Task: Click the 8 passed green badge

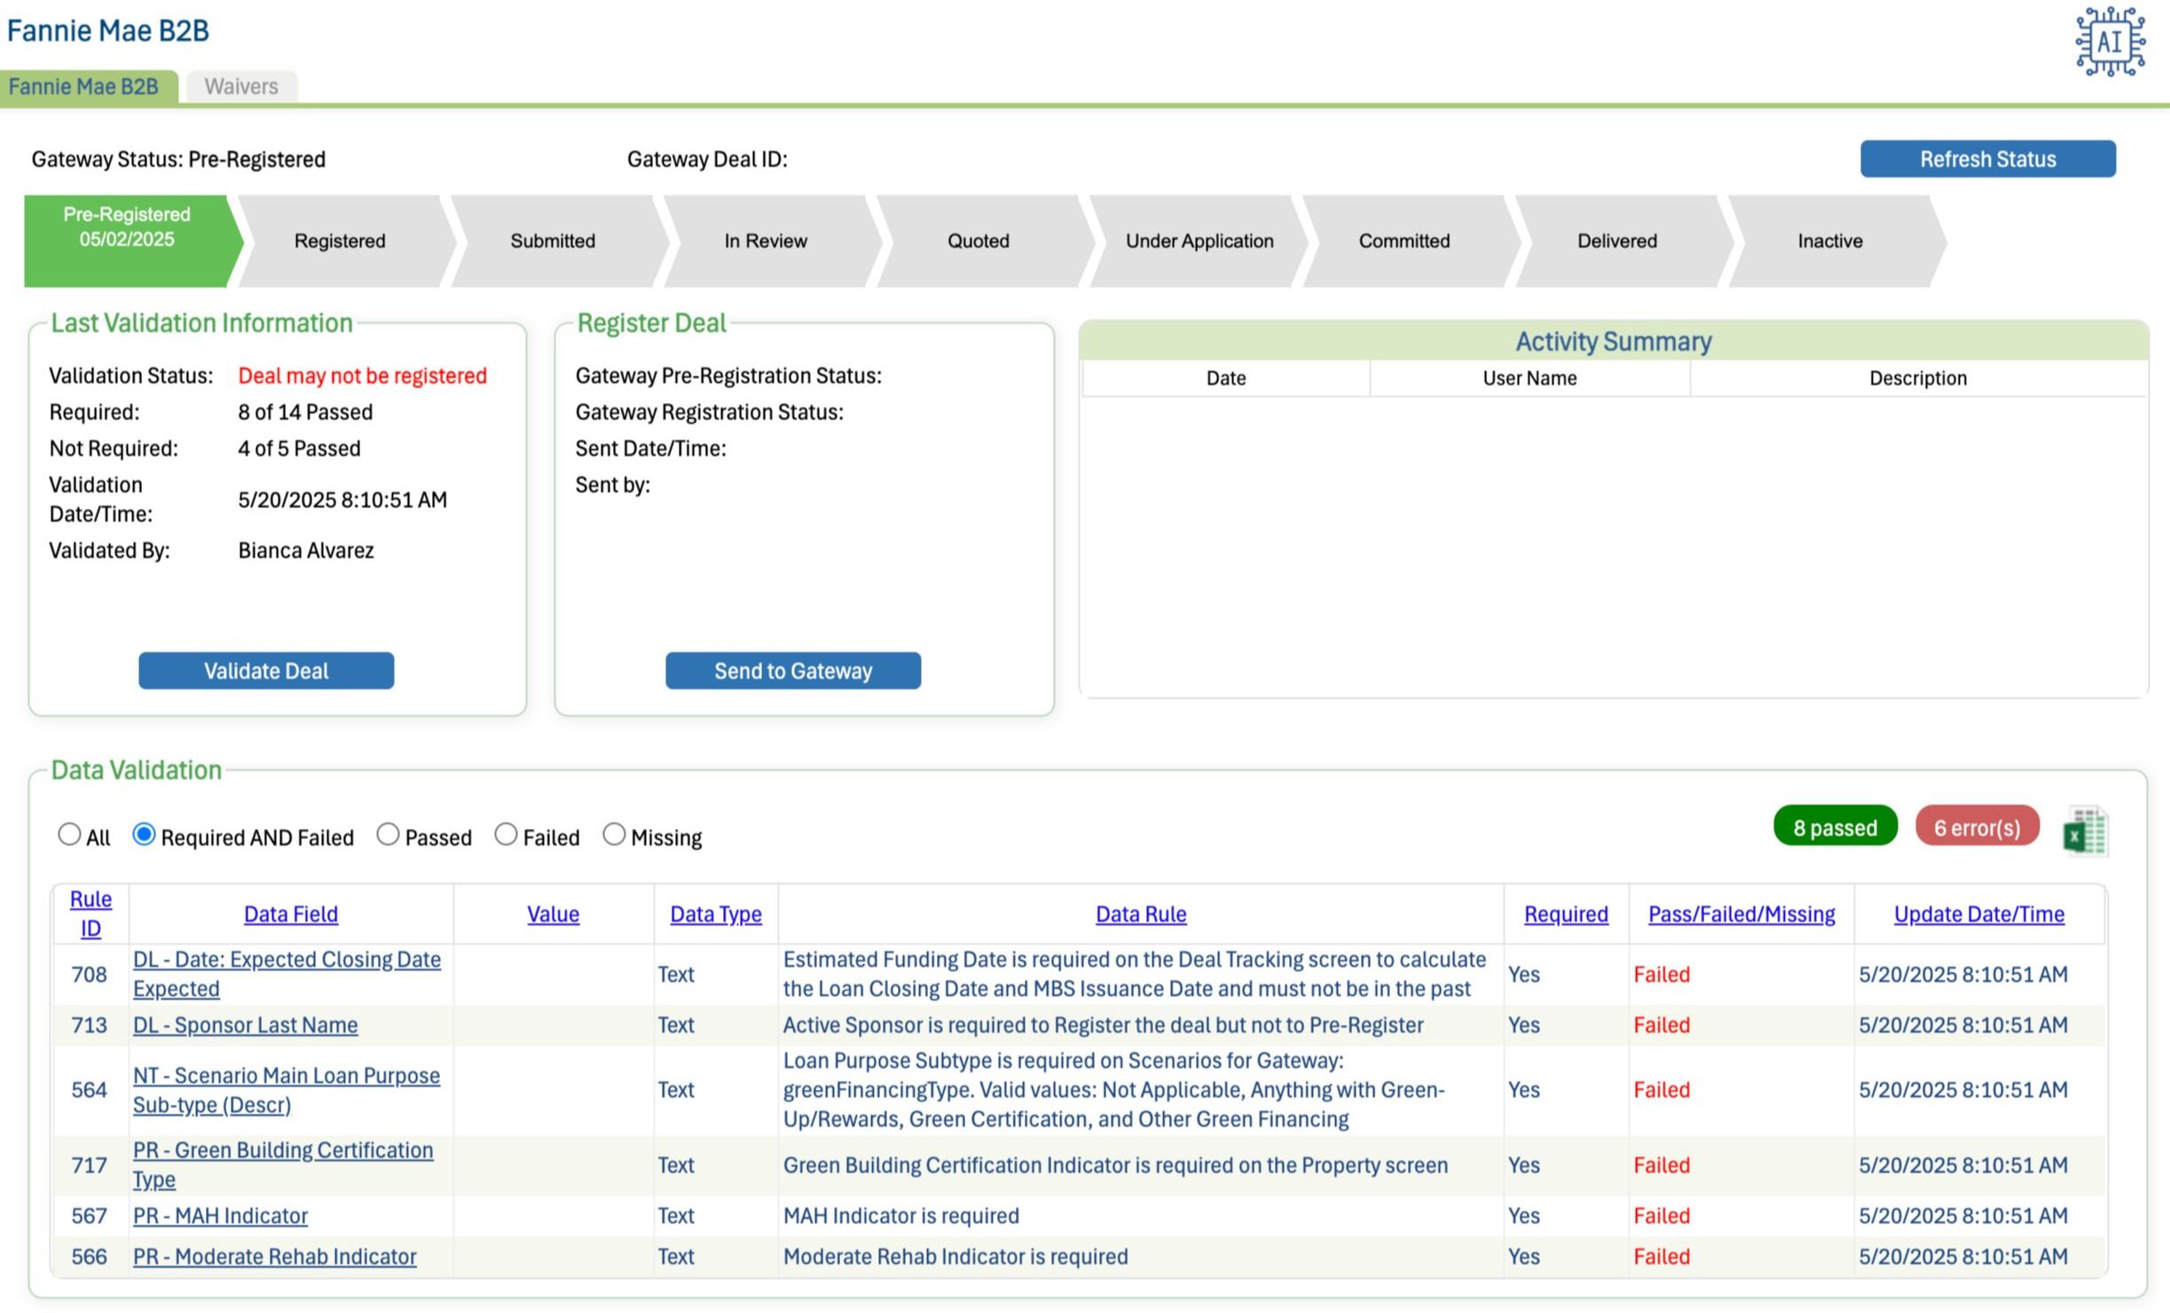Action: [1835, 827]
